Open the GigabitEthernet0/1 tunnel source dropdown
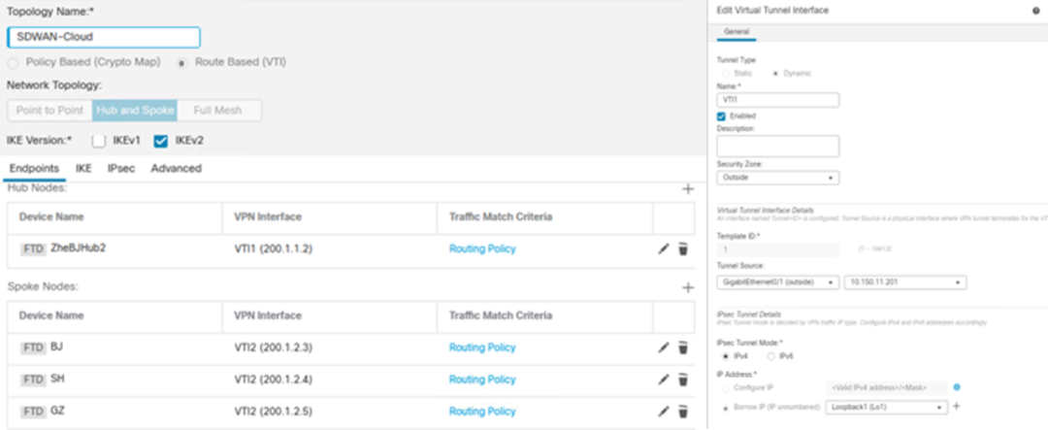Screen dimensions: 1048x430 (777, 281)
